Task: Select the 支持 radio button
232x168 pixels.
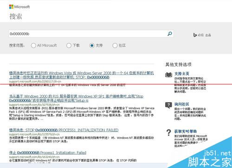Action: (92, 45)
